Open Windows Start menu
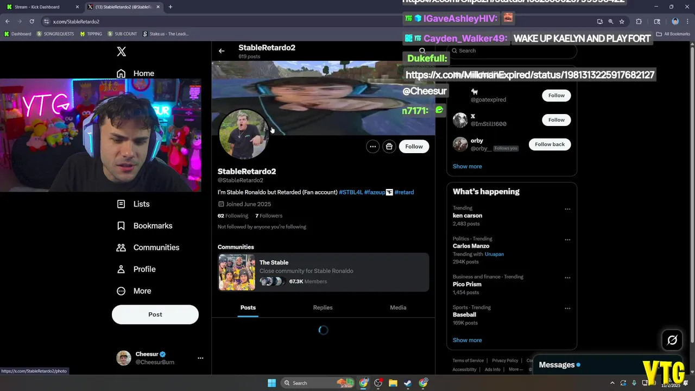Viewport: 695px width, 391px height. click(x=271, y=383)
